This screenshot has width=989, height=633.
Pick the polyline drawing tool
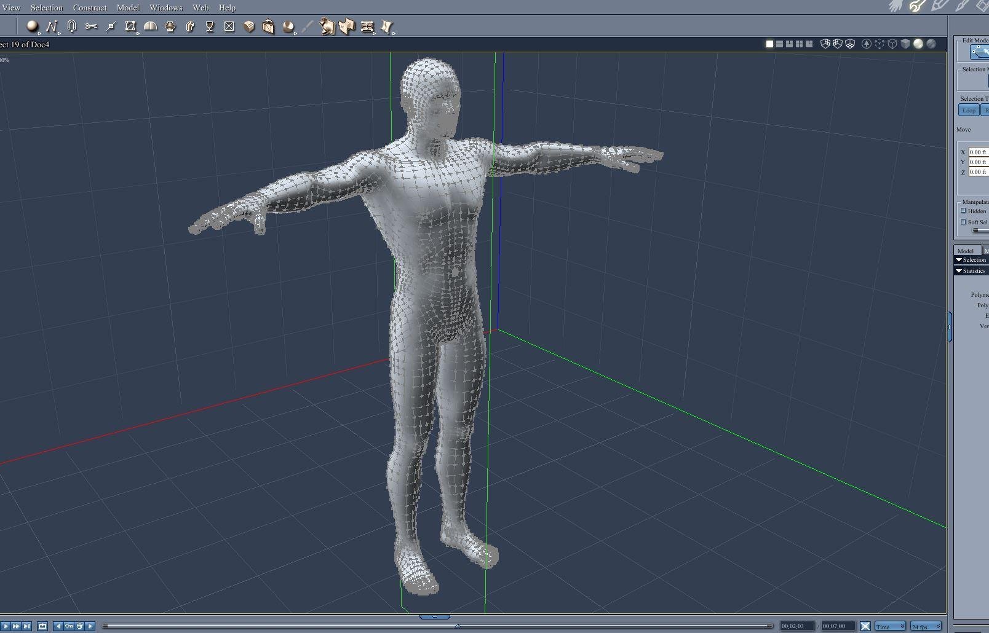point(52,26)
